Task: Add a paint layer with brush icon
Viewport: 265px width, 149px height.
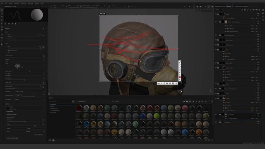Action: click(248, 10)
